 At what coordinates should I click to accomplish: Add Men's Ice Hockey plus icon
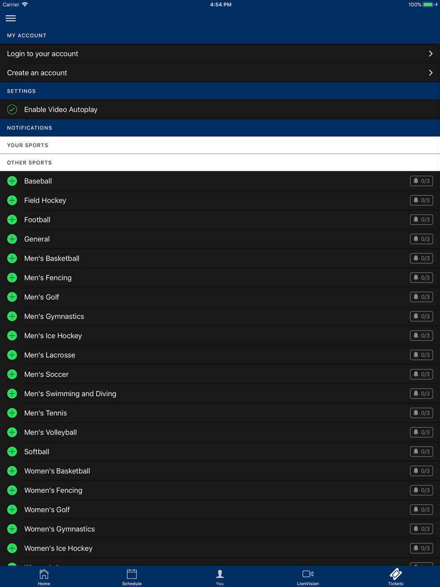(12, 336)
